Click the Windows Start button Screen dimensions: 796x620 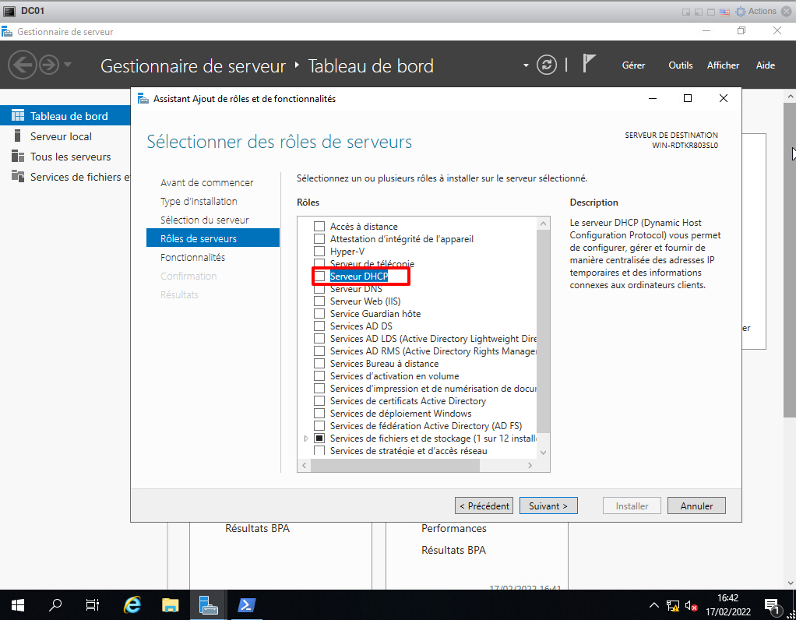(17, 604)
